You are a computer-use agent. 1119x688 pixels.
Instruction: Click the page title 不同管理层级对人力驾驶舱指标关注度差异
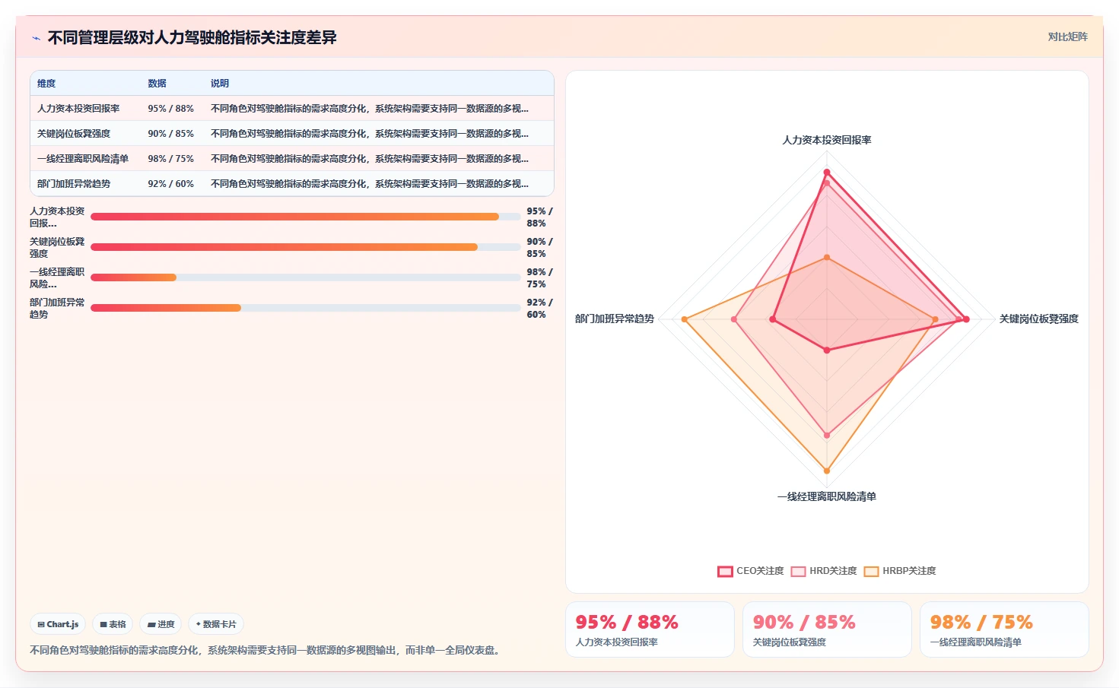(x=192, y=38)
